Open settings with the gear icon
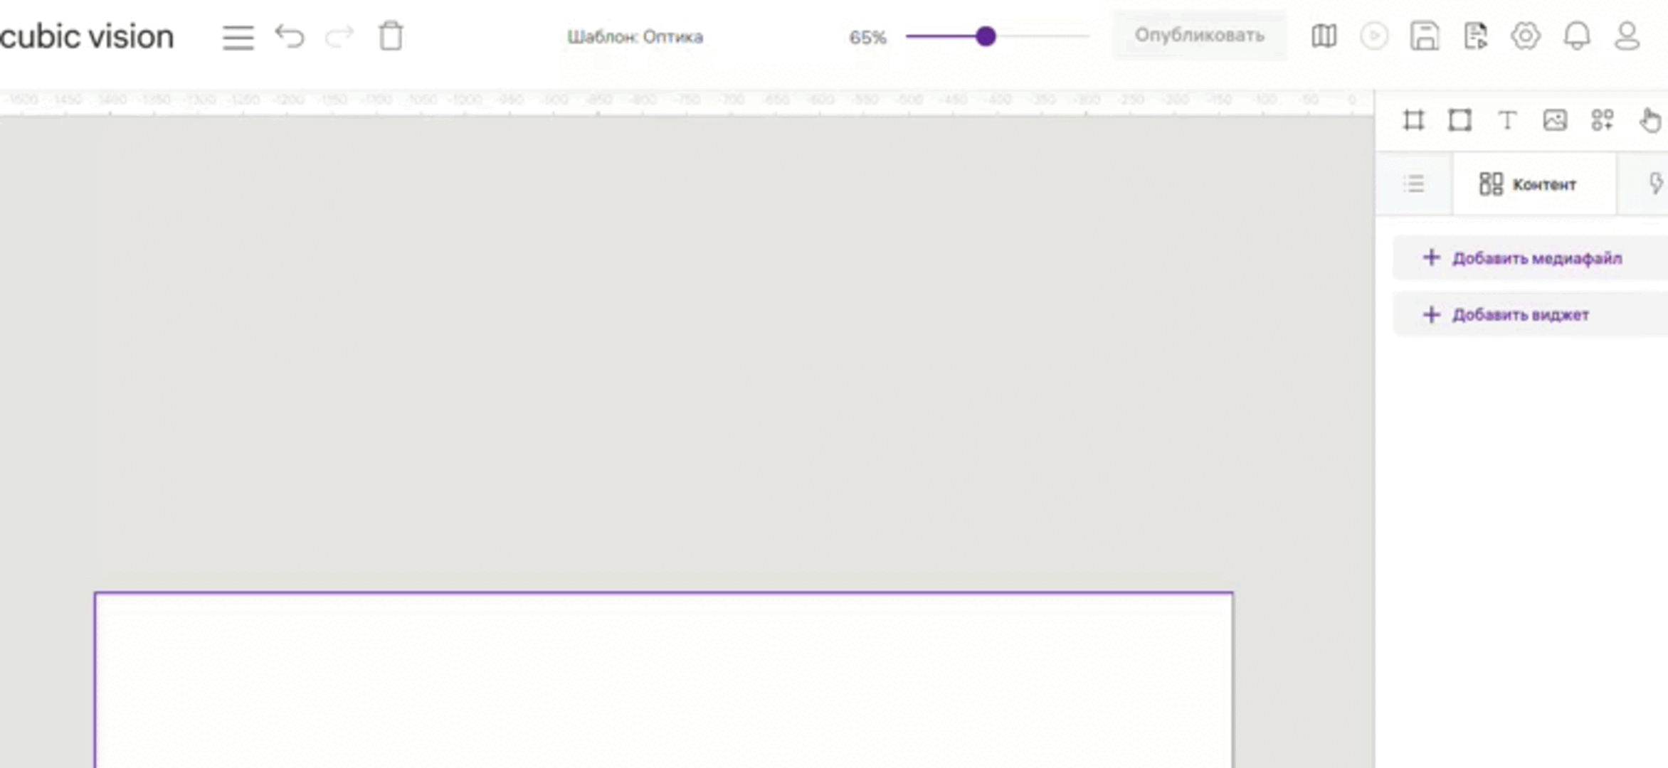Image resolution: width=1668 pixels, height=768 pixels. point(1526,36)
